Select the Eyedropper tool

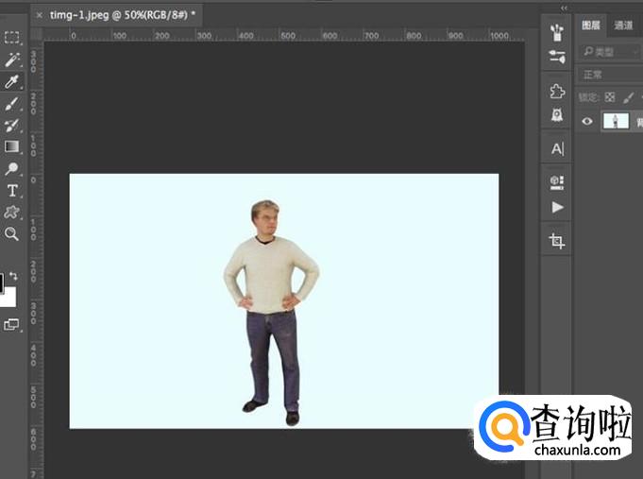coord(11,81)
